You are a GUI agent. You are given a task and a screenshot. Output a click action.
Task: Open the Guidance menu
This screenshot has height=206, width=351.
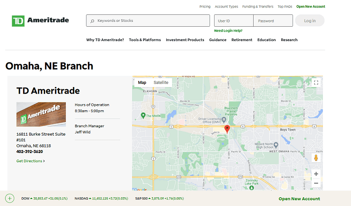click(218, 40)
